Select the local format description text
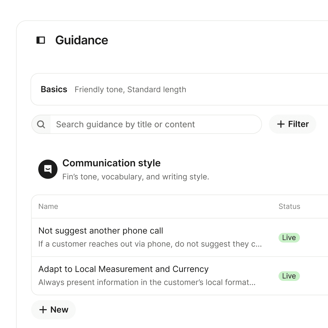 tap(147, 282)
